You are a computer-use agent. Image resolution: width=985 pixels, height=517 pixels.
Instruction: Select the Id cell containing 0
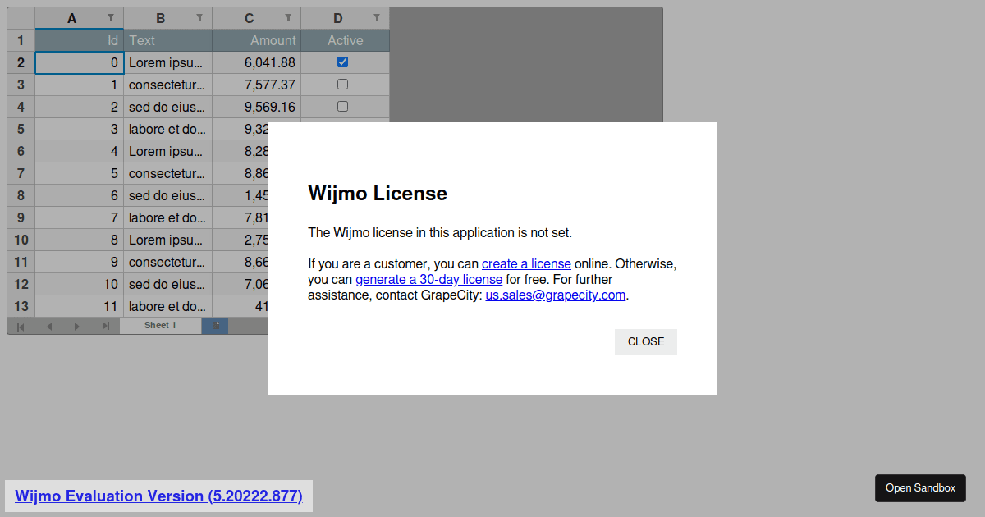pyautogui.click(x=80, y=62)
